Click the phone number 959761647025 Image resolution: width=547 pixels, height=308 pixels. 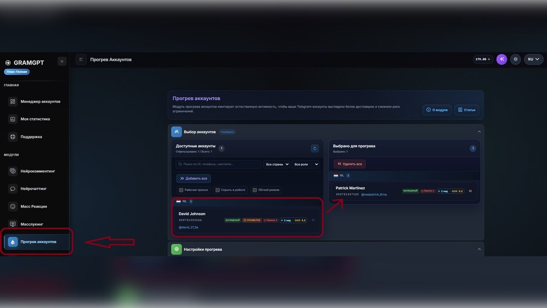347,194
